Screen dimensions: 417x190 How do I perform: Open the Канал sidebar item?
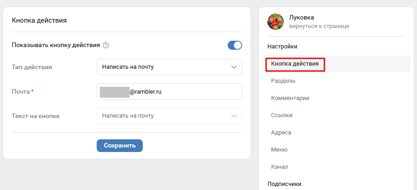tap(280, 167)
